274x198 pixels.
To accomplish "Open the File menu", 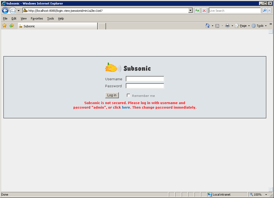I will point(5,18).
